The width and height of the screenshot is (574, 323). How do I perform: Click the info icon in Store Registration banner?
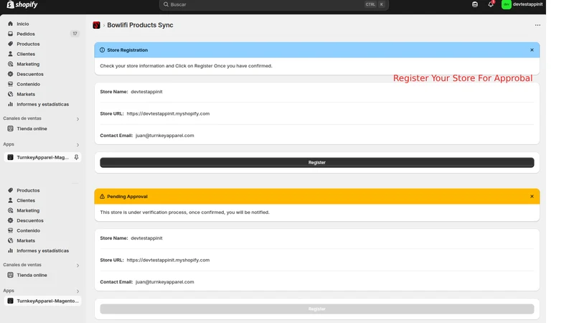click(102, 50)
